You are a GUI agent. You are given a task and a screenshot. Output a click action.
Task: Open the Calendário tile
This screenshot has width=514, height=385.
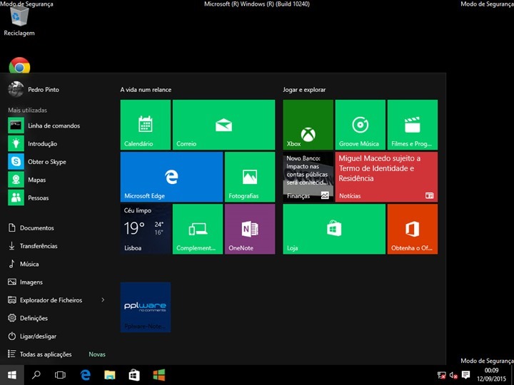(145, 125)
